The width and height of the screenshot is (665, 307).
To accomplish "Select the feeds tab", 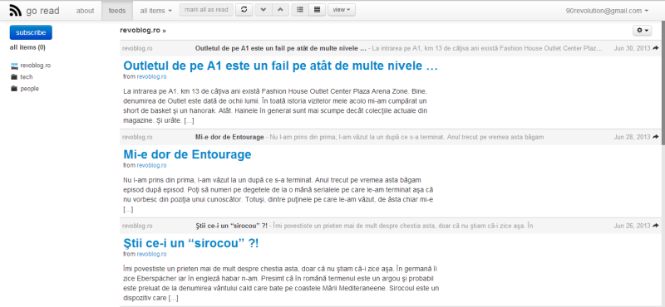I will (117, 11).
